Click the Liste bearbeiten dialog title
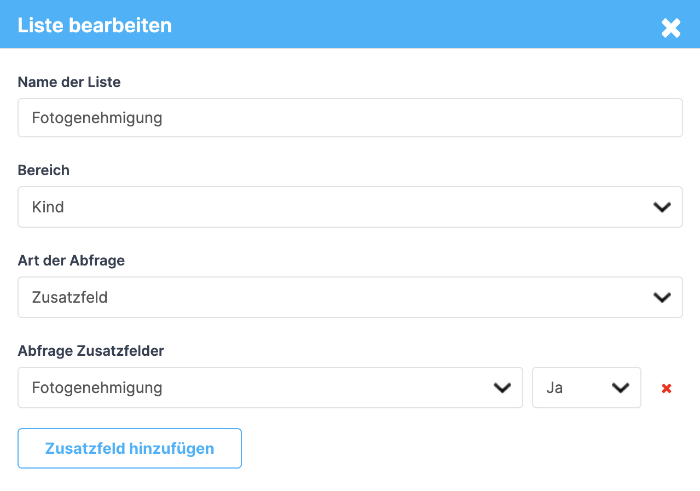 coord(95,26)
